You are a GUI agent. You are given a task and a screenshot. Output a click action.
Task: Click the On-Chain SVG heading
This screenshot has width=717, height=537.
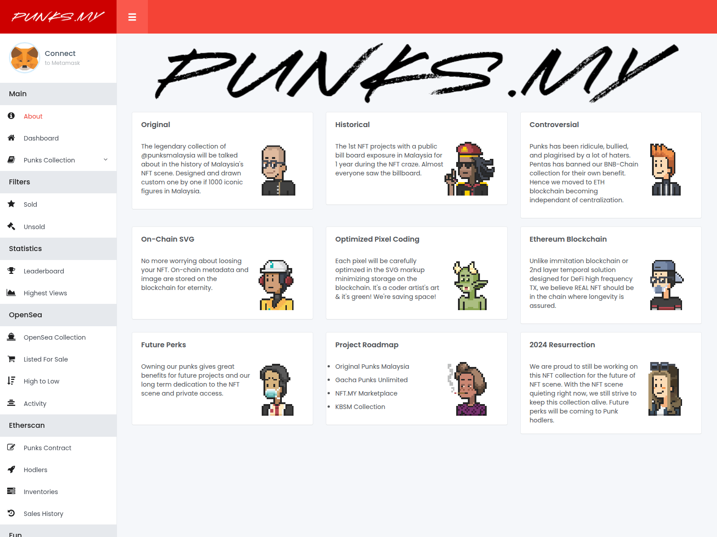click(168, 239)
